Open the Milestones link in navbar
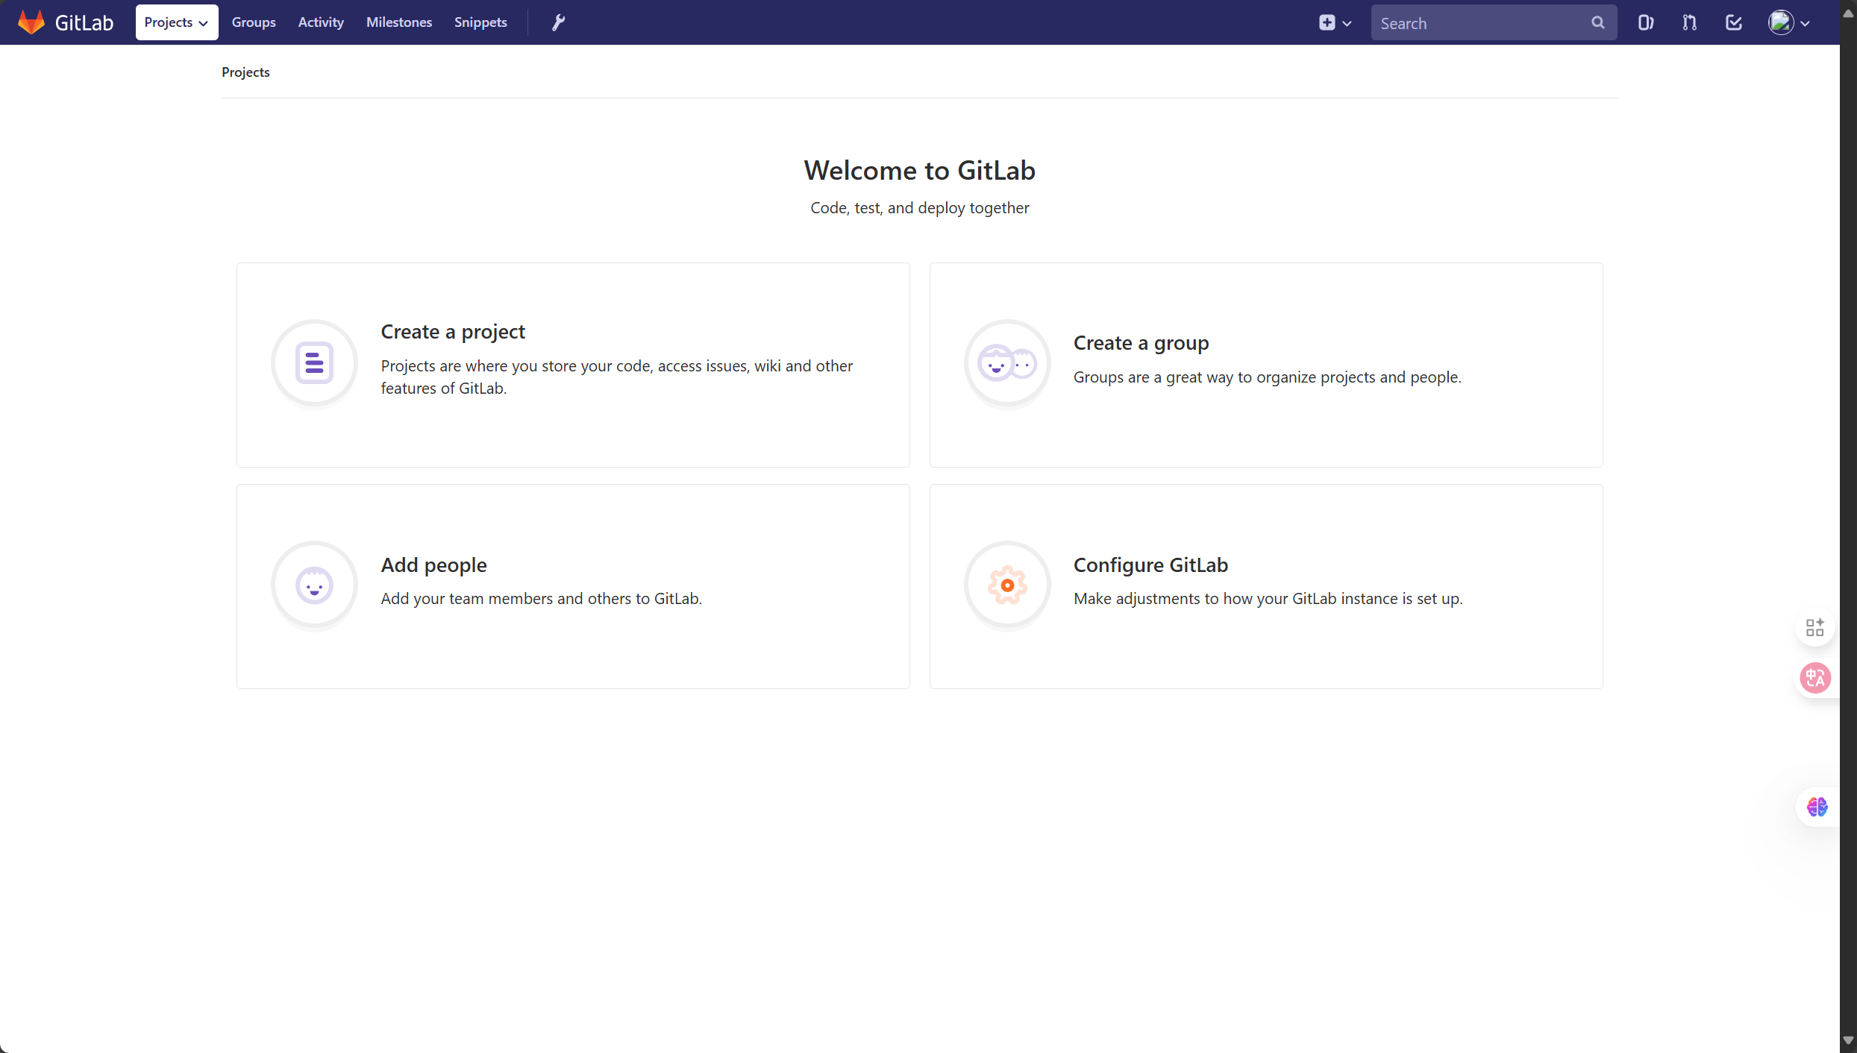Screen dimensions: 1857x1053 399,22
